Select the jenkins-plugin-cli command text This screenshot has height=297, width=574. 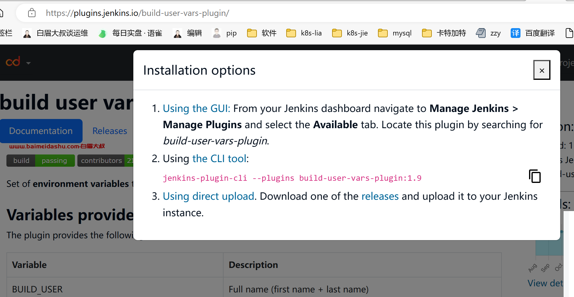[x=292, y=178]
